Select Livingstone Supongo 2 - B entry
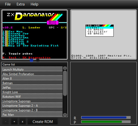Image resolution: width=138 pixels, height=126 pixels. [32, 110]
